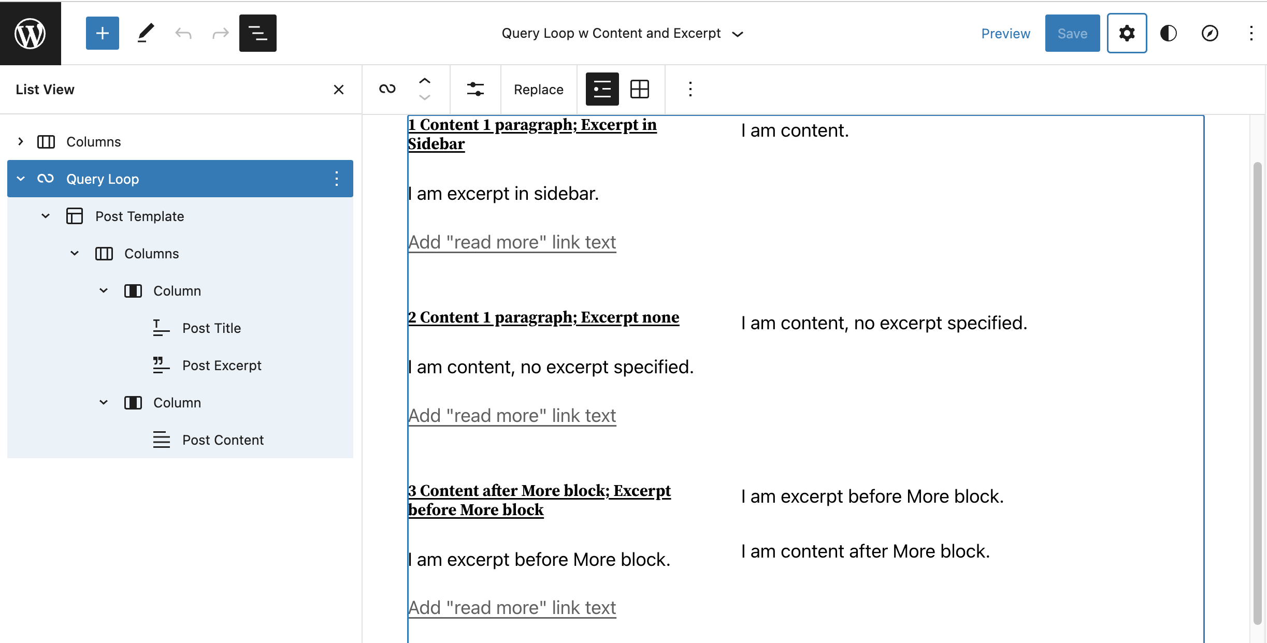Click the WordPress logo

click(30, 33)
